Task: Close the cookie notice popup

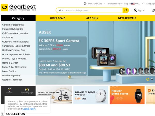Action: [48, 98]
